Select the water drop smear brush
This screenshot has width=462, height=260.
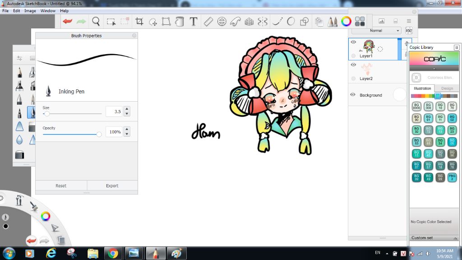(19, 139)
